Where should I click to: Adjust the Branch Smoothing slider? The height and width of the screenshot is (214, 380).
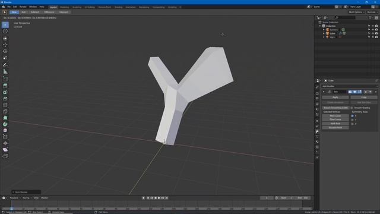pos(335,108)
